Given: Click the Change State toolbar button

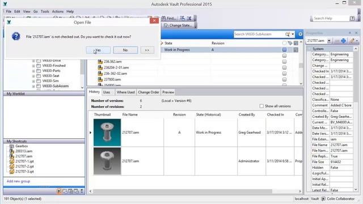Looking at the screenshot, I should (178, 25).
